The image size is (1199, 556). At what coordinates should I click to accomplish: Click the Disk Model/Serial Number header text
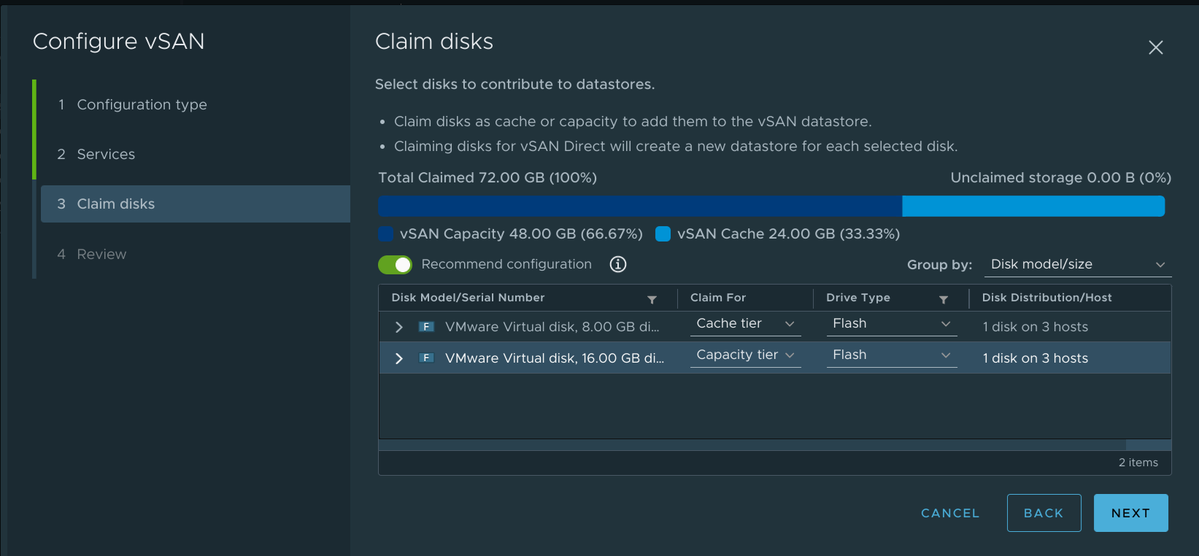(468, 298)
